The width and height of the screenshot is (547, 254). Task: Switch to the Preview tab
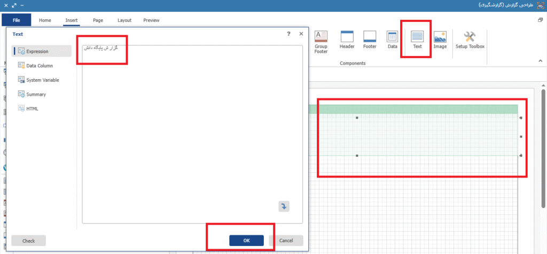151,20
